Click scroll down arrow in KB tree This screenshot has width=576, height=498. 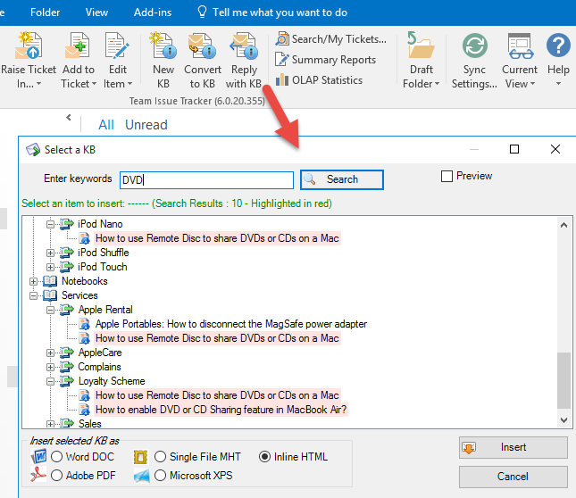(563, 419)
